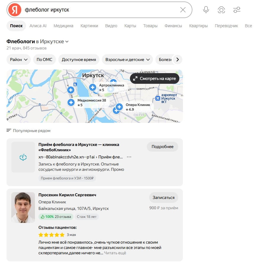Screen dimensions: 259x262
Task: Expand the city selector near Иркутске
Action: [x=67, y=42]
